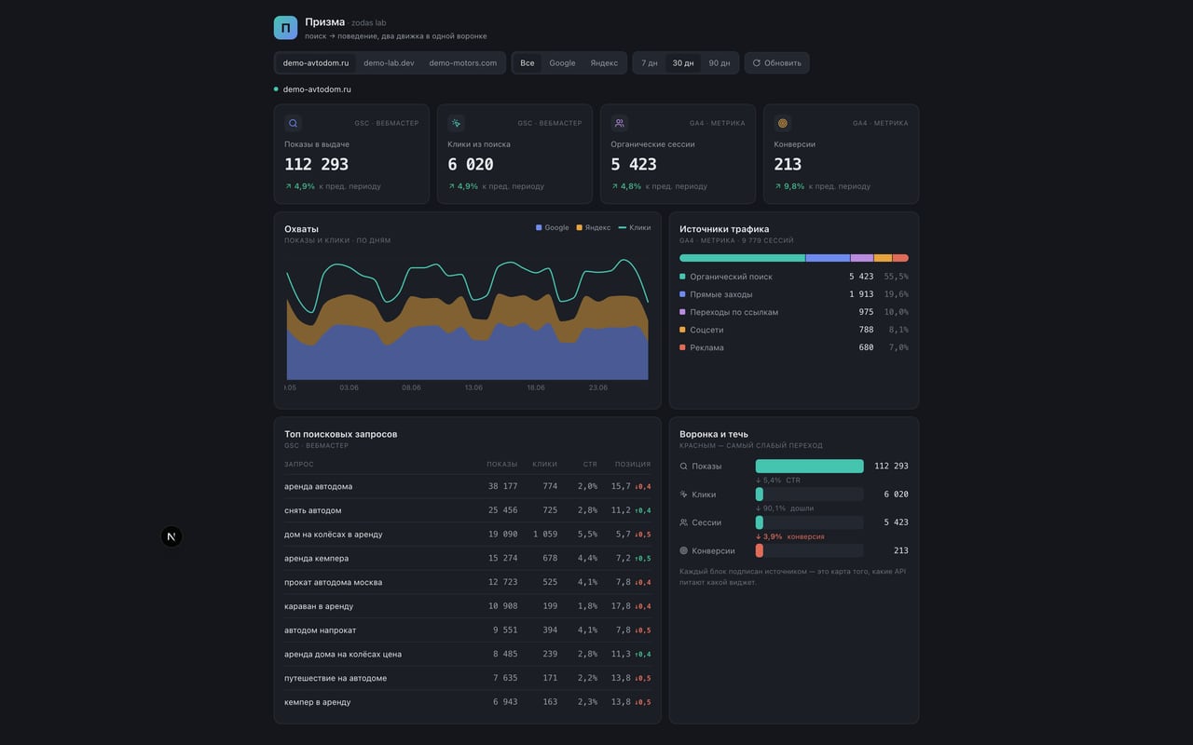
Task: Click the search icon next to Показы in funnel
Action: (684, 467)
